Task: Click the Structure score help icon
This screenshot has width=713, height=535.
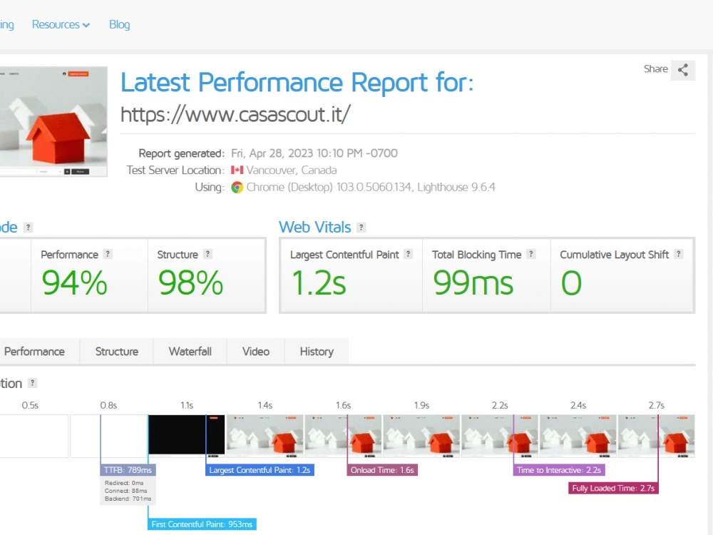Action: [207, 255]
